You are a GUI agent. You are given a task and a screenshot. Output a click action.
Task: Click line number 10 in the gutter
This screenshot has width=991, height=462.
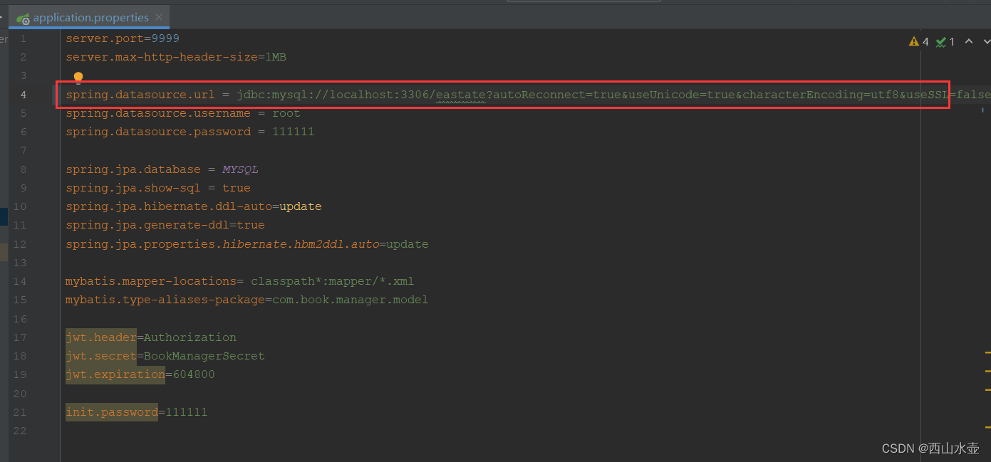click(x=20, y=206)
